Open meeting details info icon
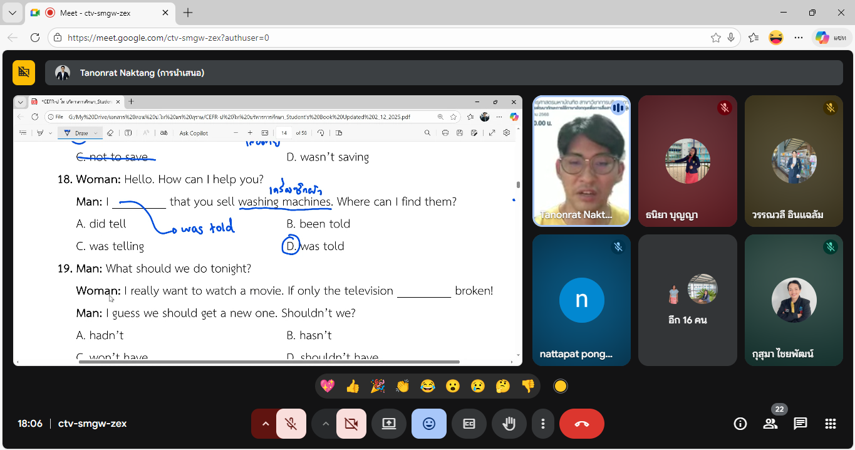 pos(740,424)
